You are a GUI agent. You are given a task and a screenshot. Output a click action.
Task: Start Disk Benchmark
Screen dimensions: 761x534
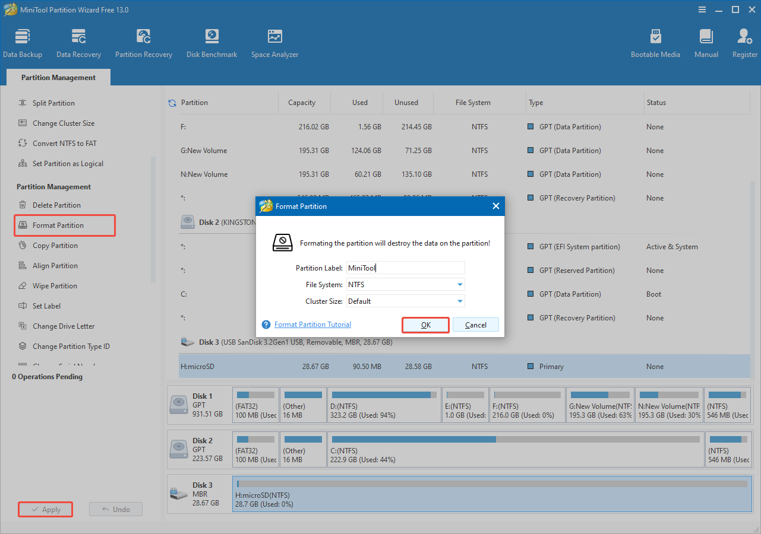(x=211, y=42)
